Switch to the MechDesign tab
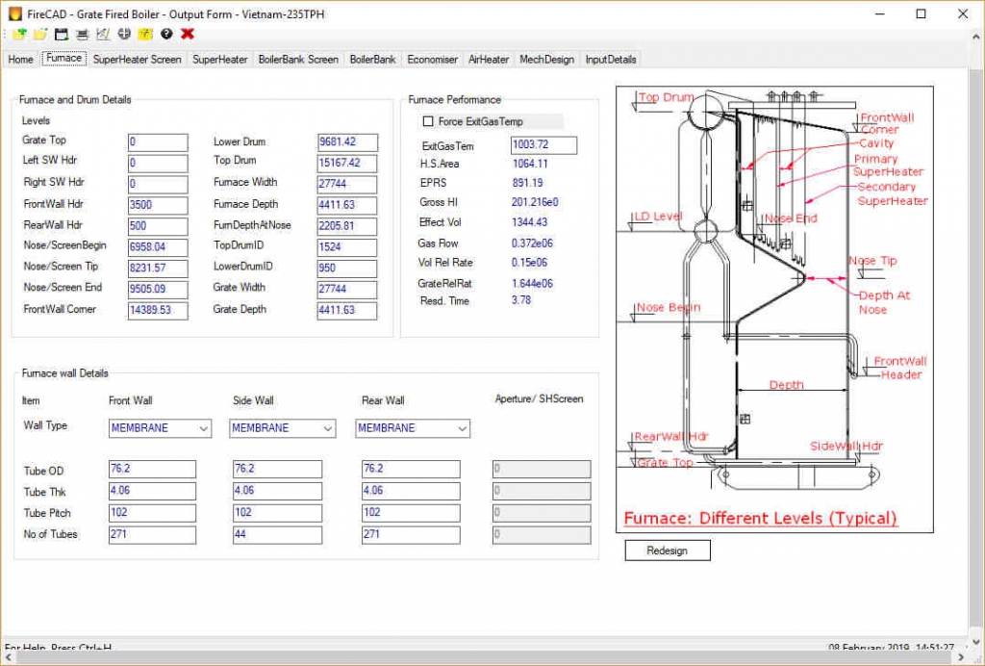Image resolution: width=985 pixels, height=666 pixels. pos(546,59)
